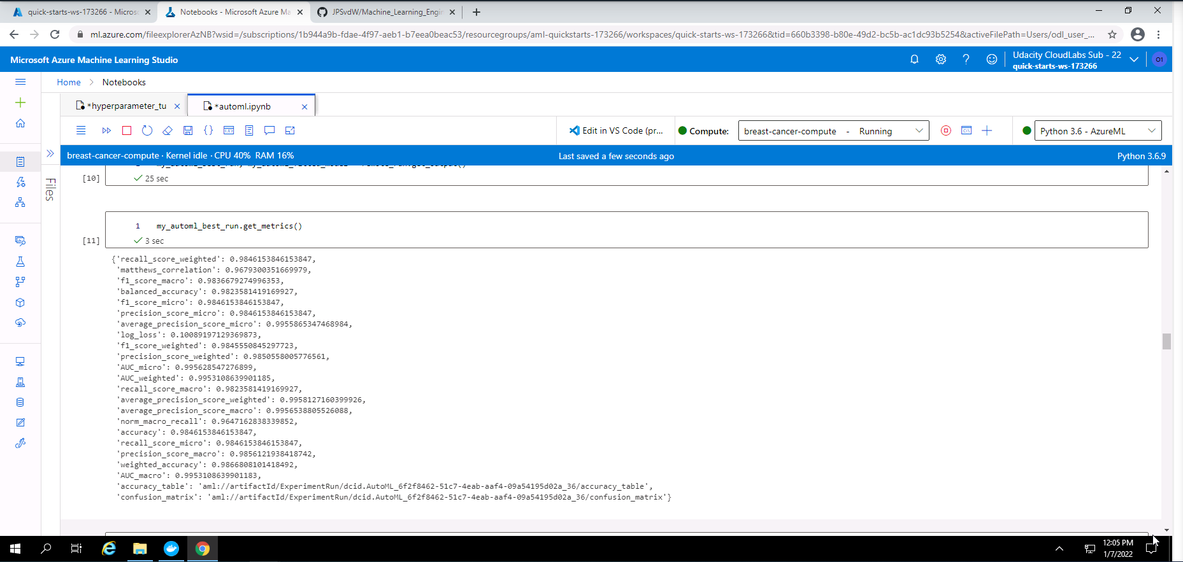Stop kernel with red square icon

pos(127,130)
